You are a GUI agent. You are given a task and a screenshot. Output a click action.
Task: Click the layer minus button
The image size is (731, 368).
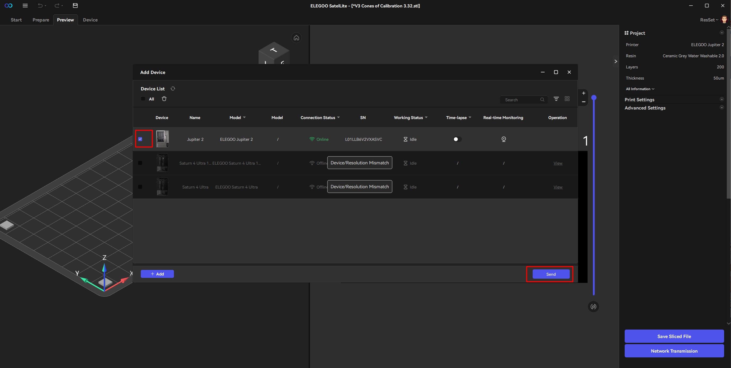(x=584, y=102)
